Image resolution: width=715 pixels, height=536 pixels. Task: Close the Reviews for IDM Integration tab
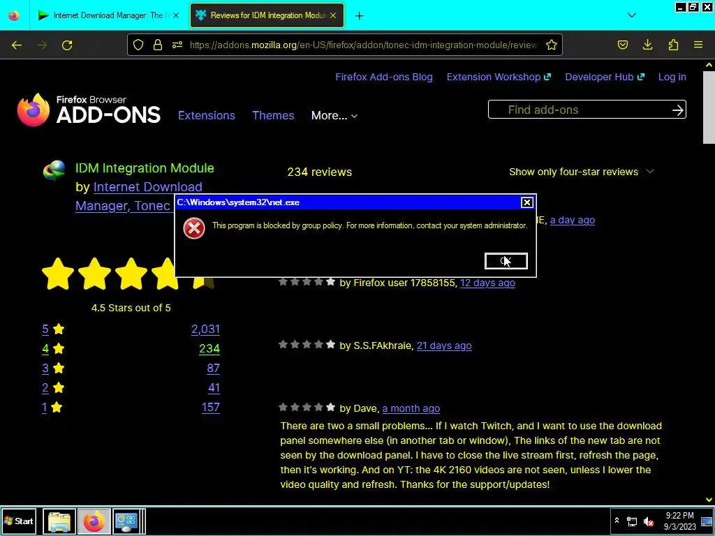[x=333, y=15]
